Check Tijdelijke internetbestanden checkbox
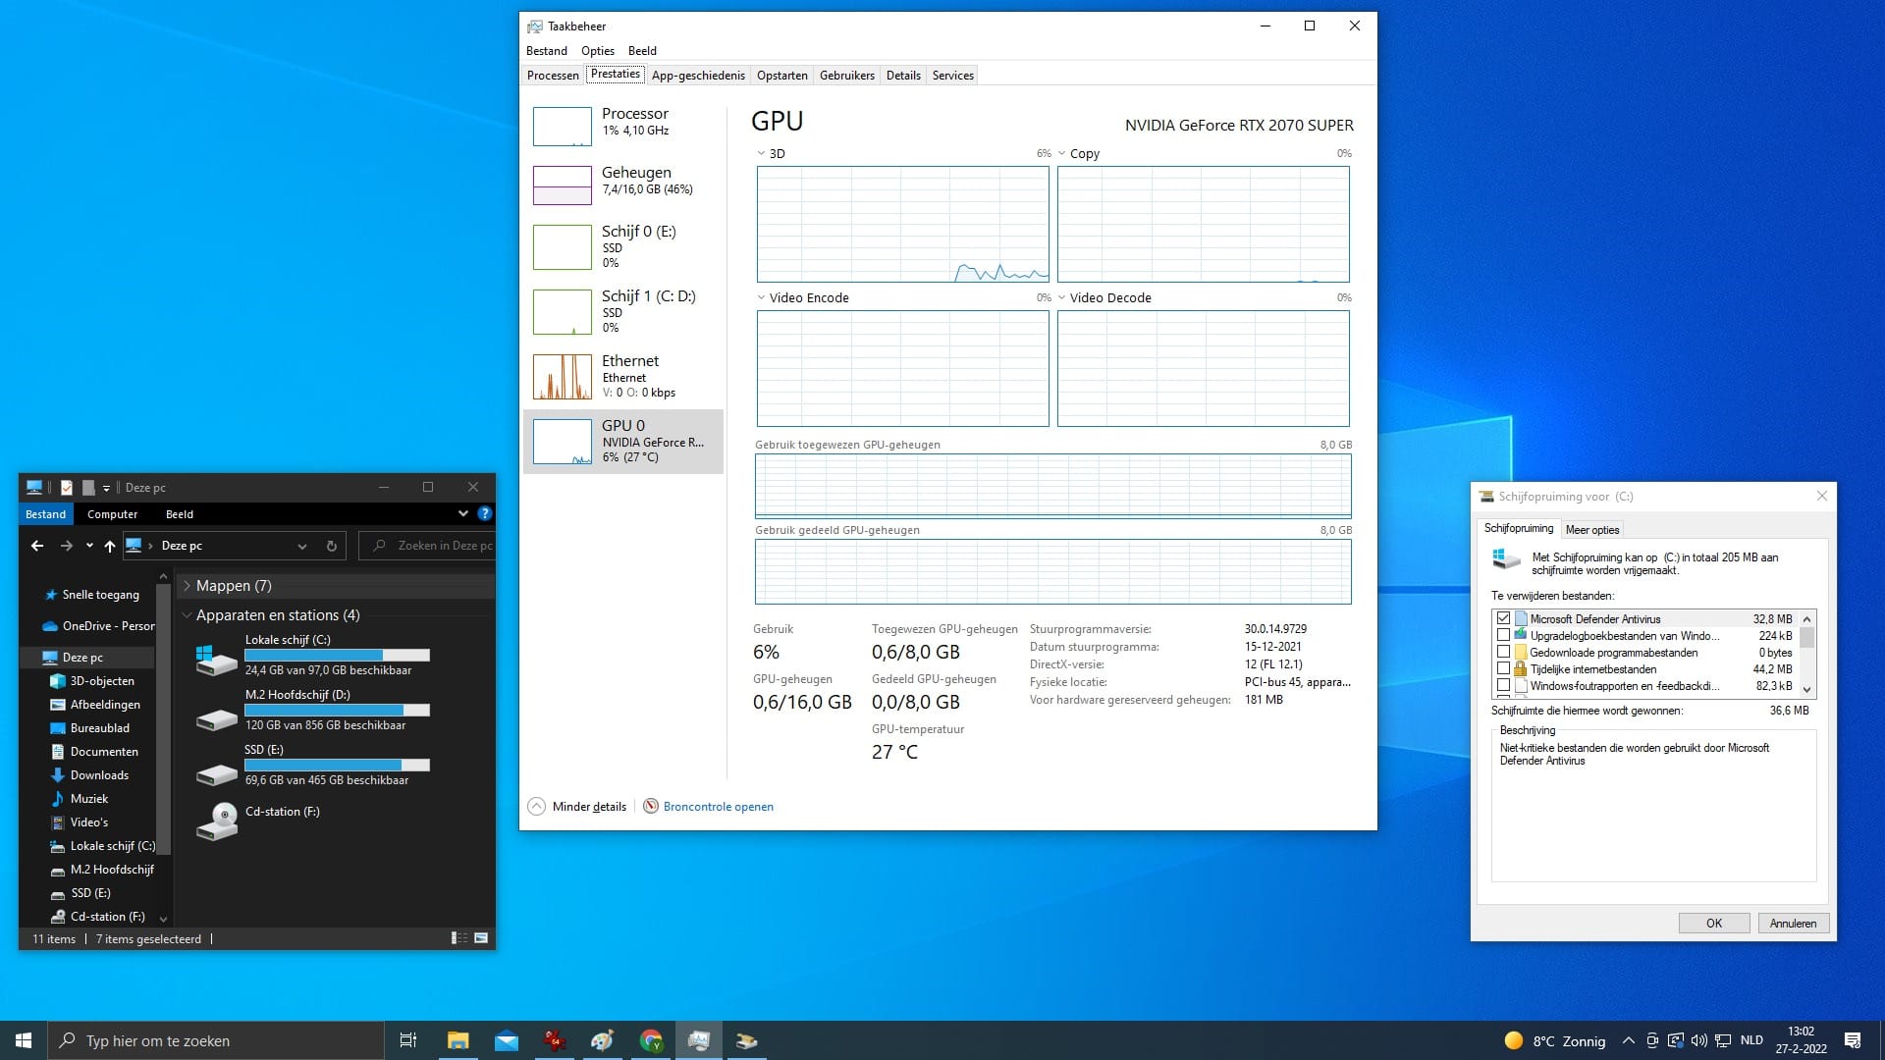This screenshot has width=1885, height=1060. tap(1503, 668)
